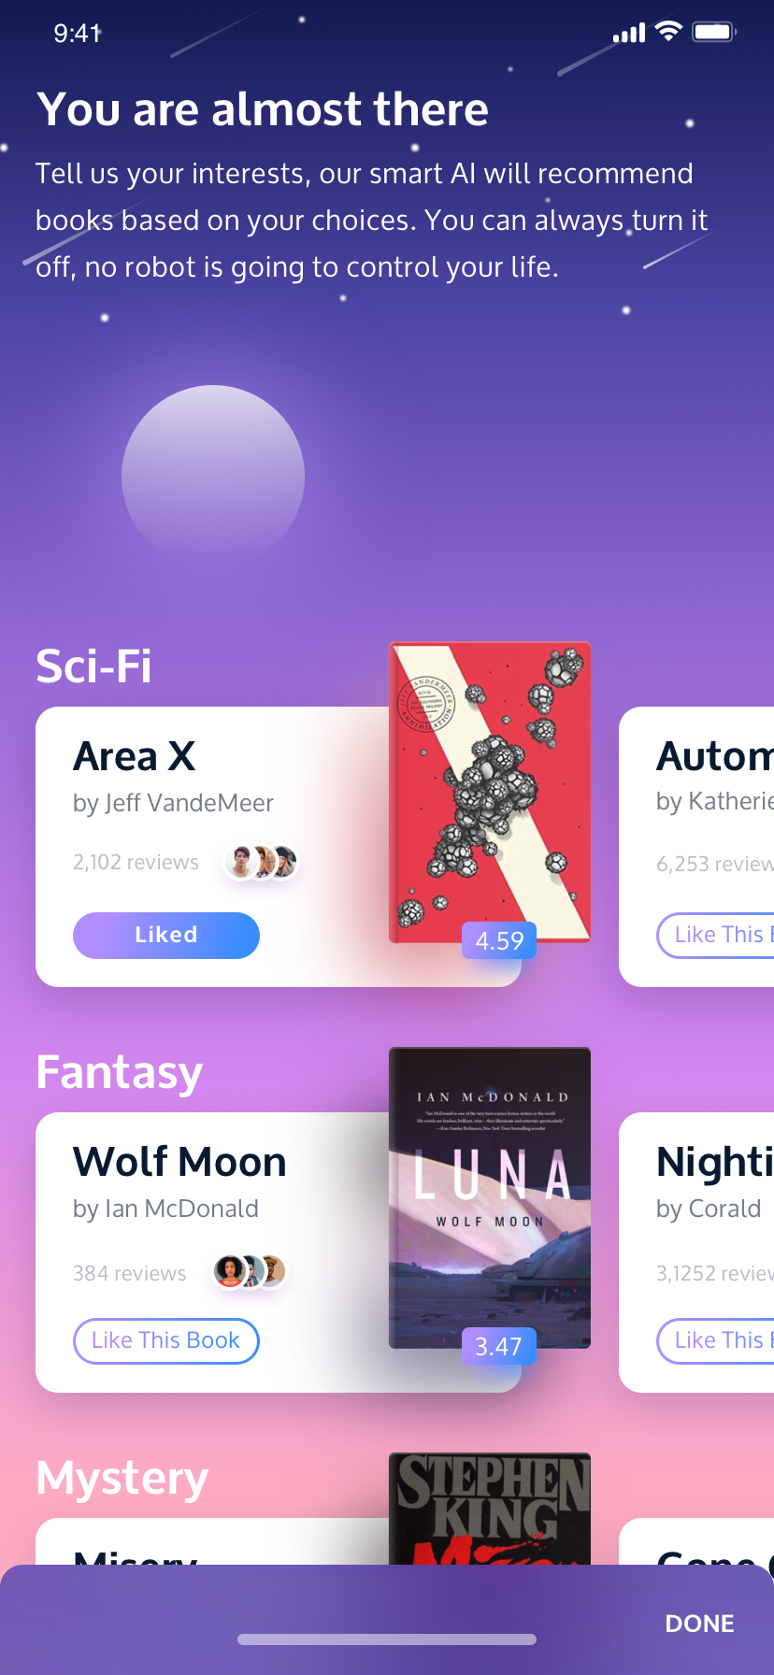This screenshot has width=774, height=1675.
Task: Select the Mystery category heading
Action: pos(122,1479)
